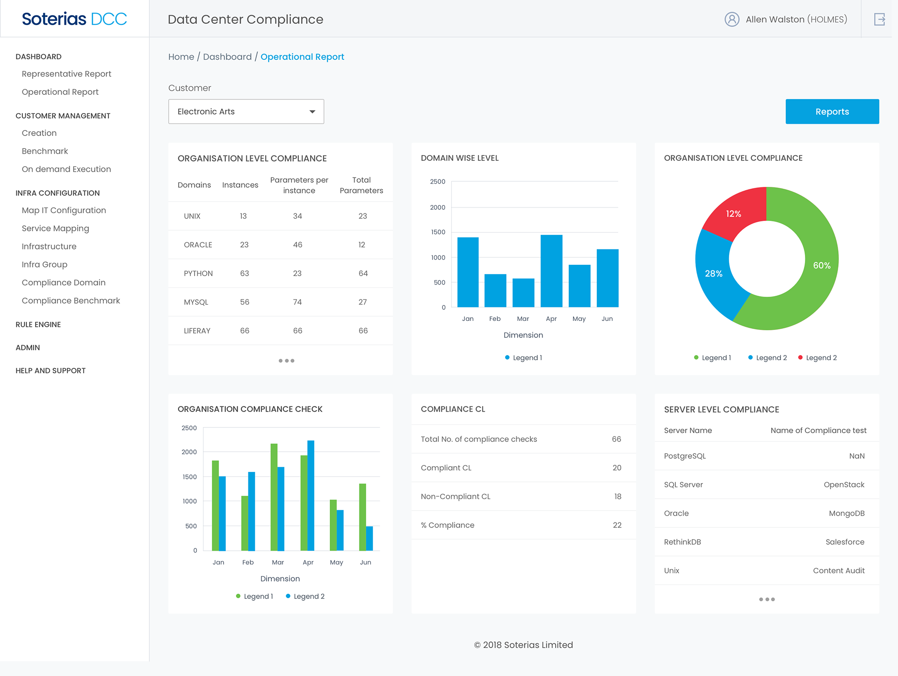Click the logout icon in header
This screenshot has height=676, width=898.
(x=879, y=19)
